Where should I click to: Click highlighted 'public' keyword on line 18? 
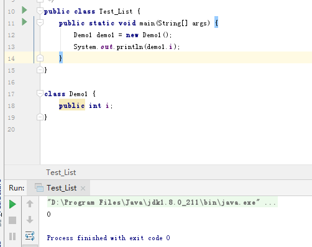coord(72,106)
